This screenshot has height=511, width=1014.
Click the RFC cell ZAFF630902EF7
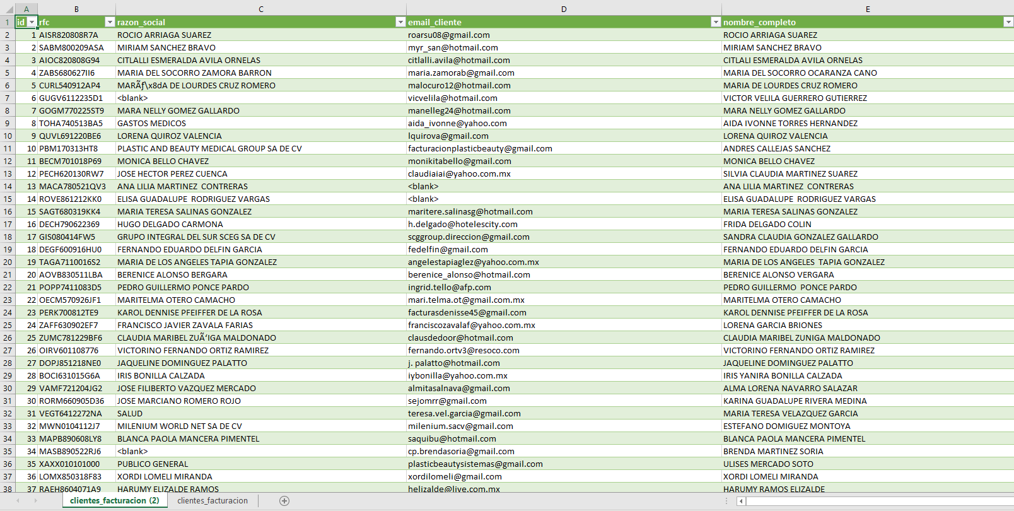tap(77, 325)
